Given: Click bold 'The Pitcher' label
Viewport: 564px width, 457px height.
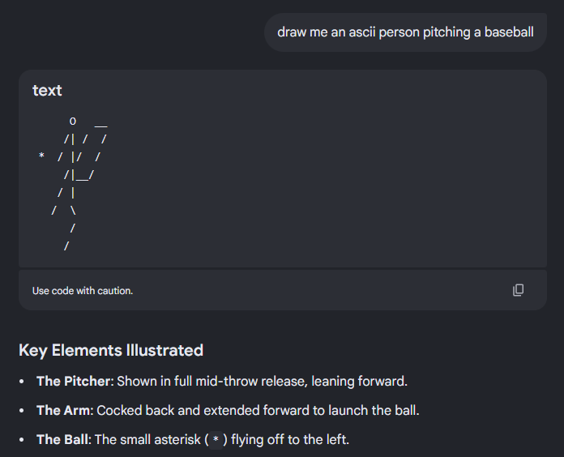Looking at the screenshot, I should point(74,381).
